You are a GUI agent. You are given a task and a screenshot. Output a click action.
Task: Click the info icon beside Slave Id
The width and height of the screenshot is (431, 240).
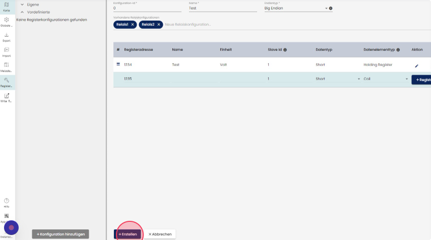pos(285,50)
